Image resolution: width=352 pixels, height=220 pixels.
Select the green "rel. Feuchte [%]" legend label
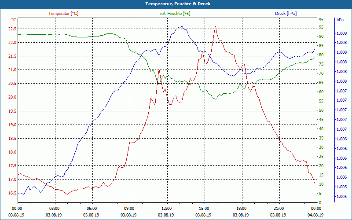tap(175, 14)
